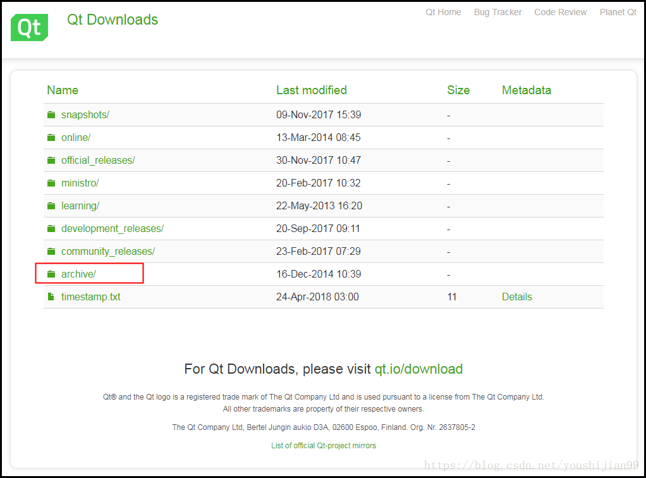
Task: Select the date 30-Nov-2017 10:47
Action: 319,161
